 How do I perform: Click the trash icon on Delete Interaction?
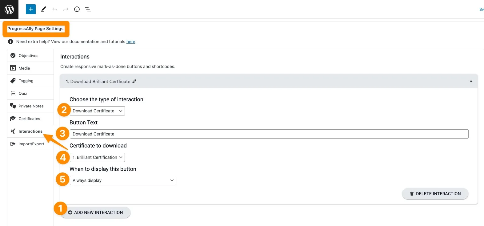tap(412, 194)
